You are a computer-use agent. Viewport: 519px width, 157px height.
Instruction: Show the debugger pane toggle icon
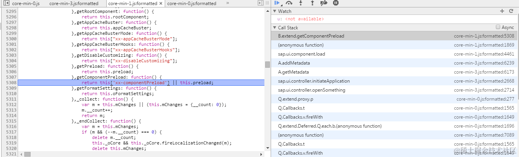tap(260, 3)
